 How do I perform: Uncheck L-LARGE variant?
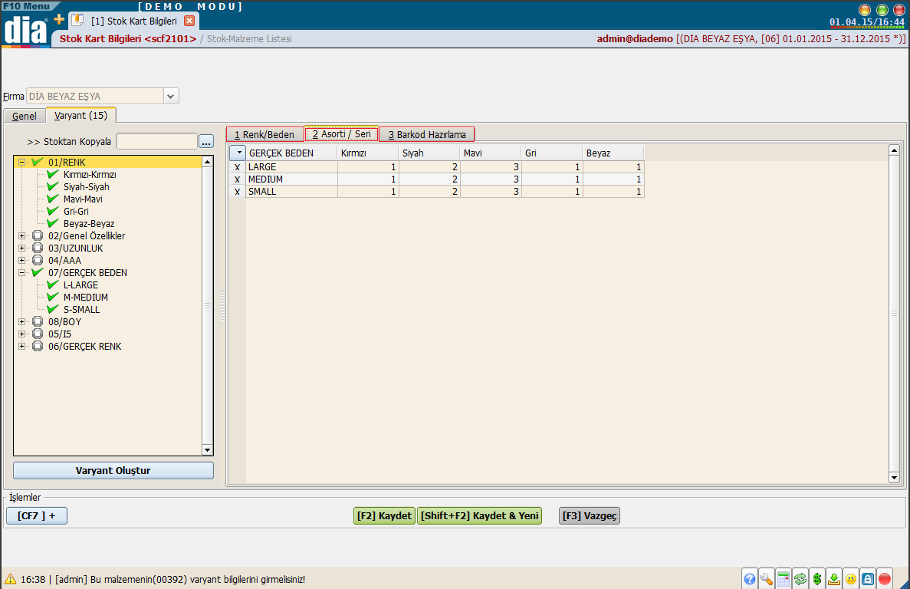coord(53,285)
